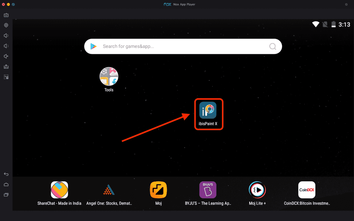Launch Moj Lite + app

257,190
